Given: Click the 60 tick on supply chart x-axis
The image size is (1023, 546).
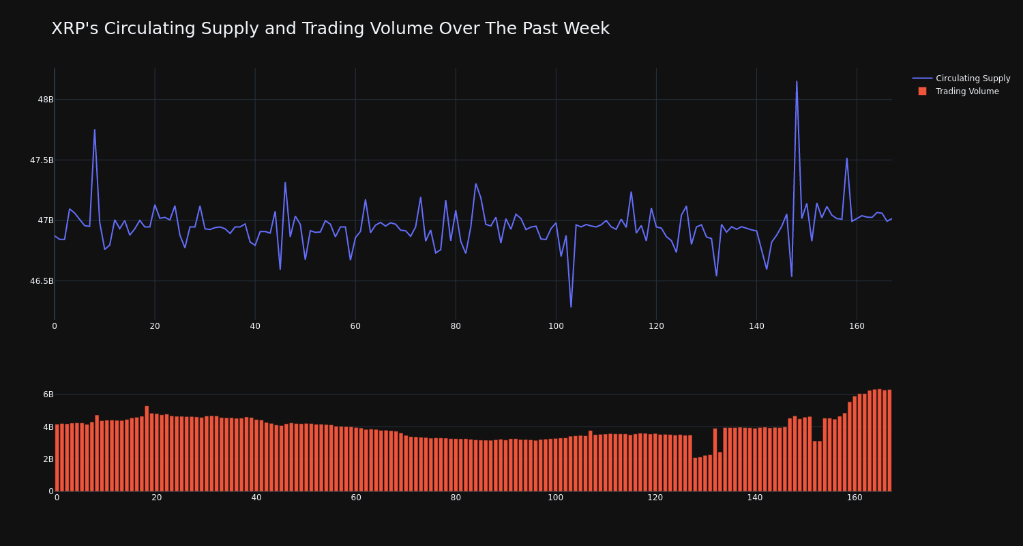Looking at the screenshot, I should pos(355,326).
